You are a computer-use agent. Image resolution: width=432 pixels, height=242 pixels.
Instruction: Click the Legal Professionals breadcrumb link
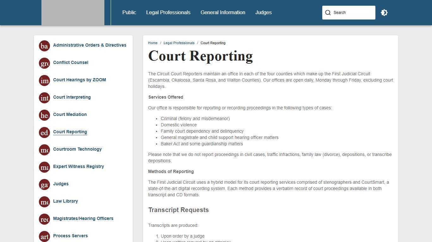[x=179, y=43]
